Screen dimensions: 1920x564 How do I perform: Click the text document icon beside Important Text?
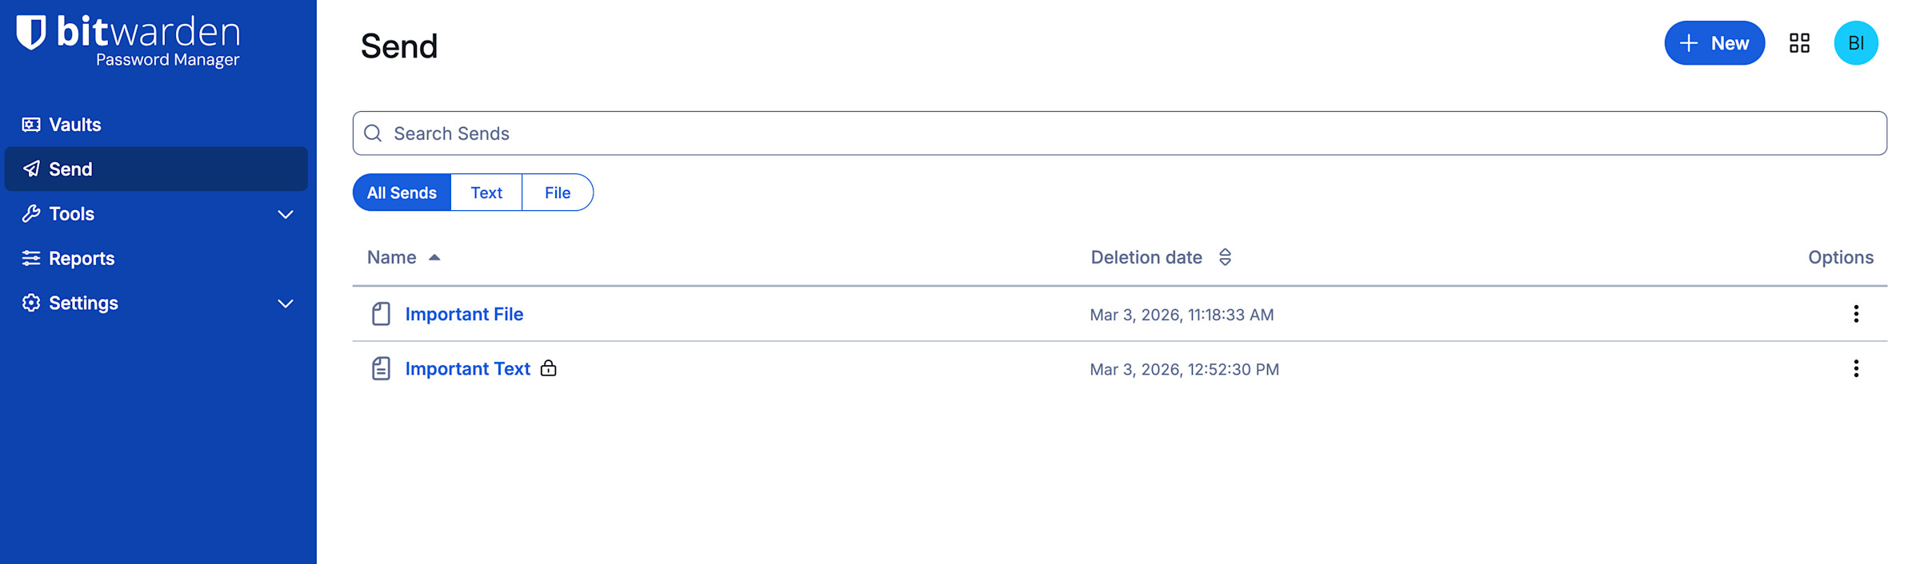point(381,368)
